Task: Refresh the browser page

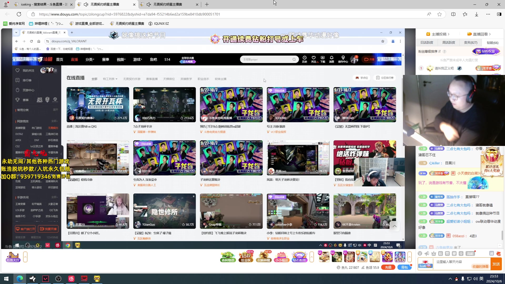Action: point(19,14)
